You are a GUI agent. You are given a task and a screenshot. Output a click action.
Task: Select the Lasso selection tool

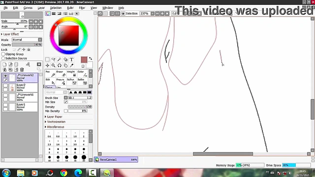coord(54,59)
